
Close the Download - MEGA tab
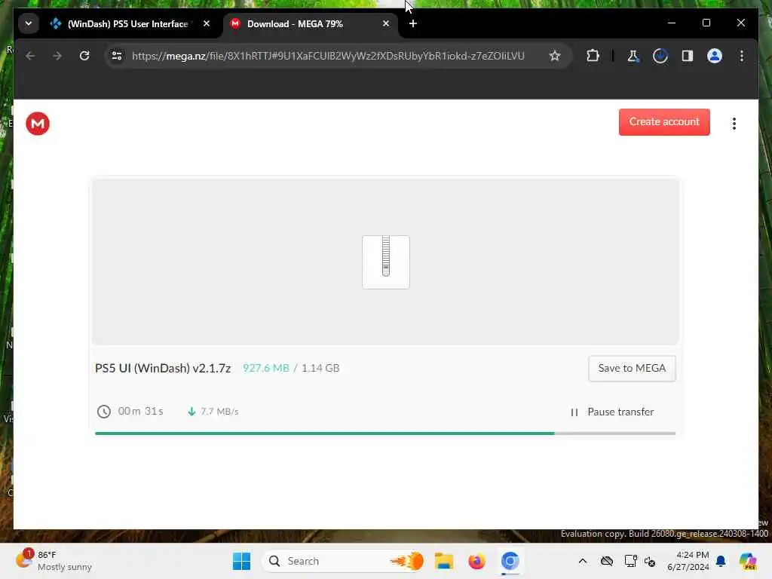point(385,23)
